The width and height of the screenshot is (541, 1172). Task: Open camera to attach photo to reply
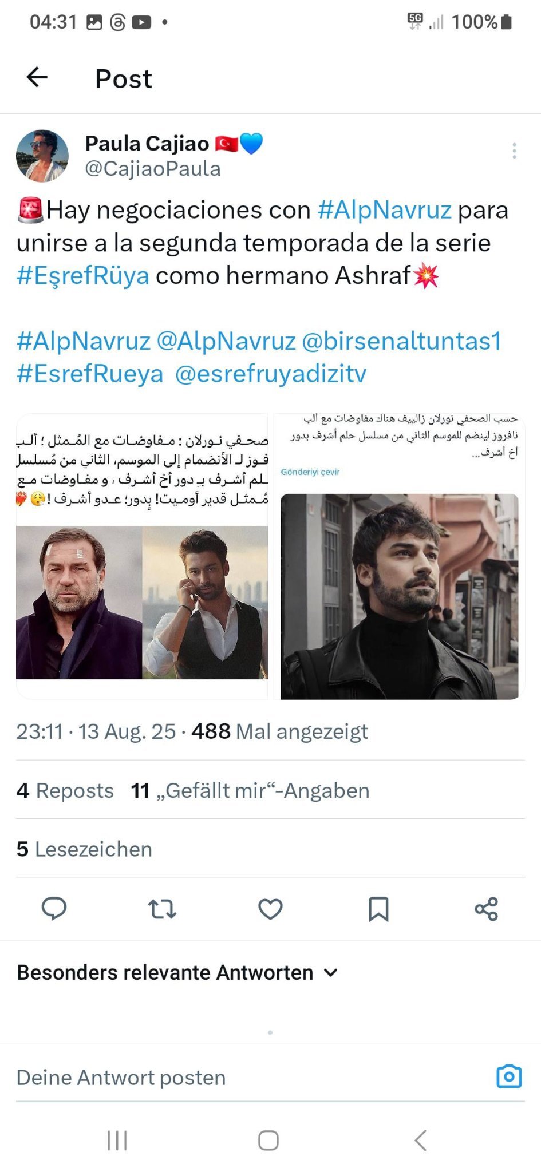click(x=509, y=1076)
